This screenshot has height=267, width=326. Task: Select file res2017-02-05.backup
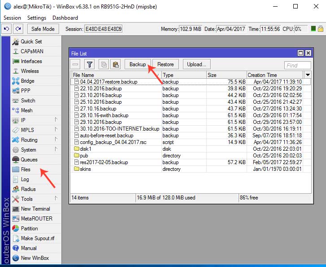[x=191, y=162]
